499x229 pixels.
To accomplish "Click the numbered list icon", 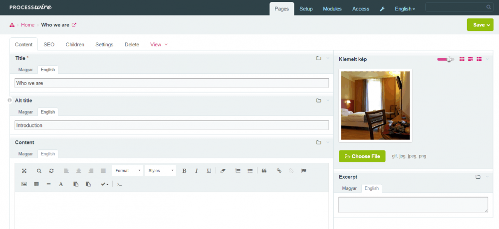I will (238, 171).
